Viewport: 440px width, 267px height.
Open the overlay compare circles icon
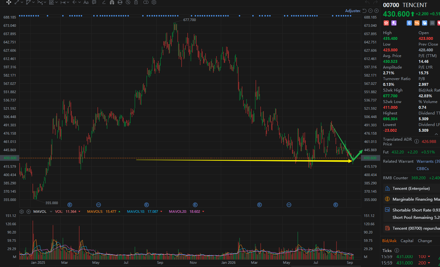pyautogui.click(x=146, y=2)
